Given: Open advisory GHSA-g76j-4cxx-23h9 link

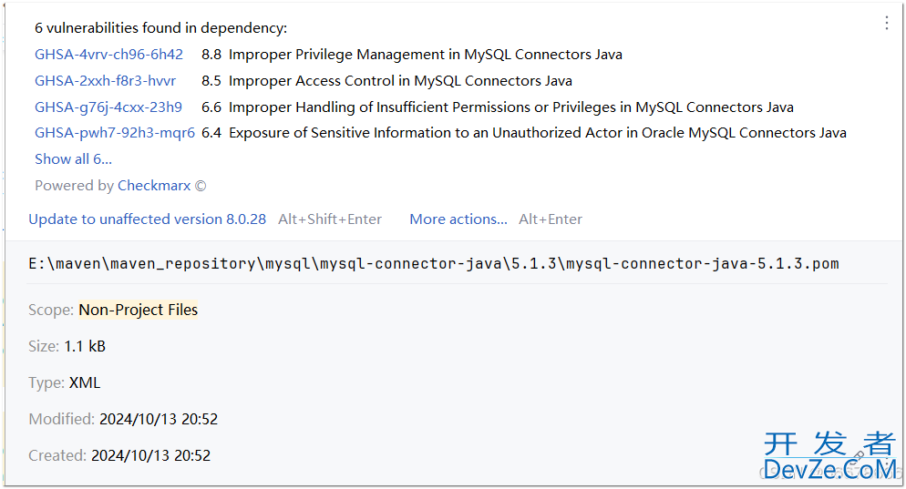Looking at the screenshot, I should pos(108,107).
